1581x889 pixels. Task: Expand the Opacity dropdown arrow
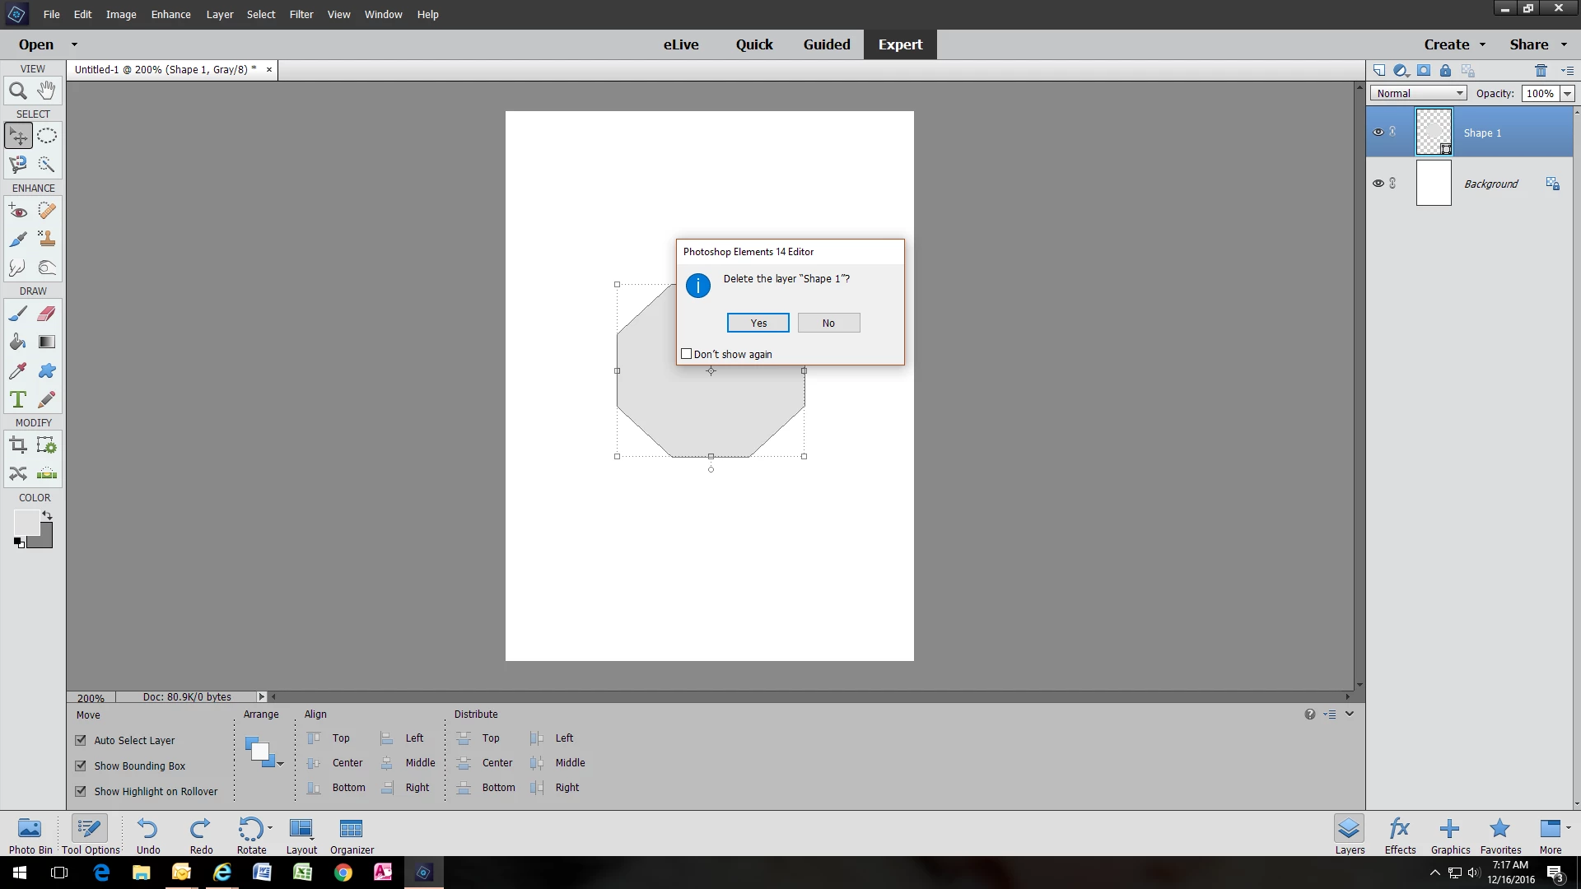tap(1567, 93)
